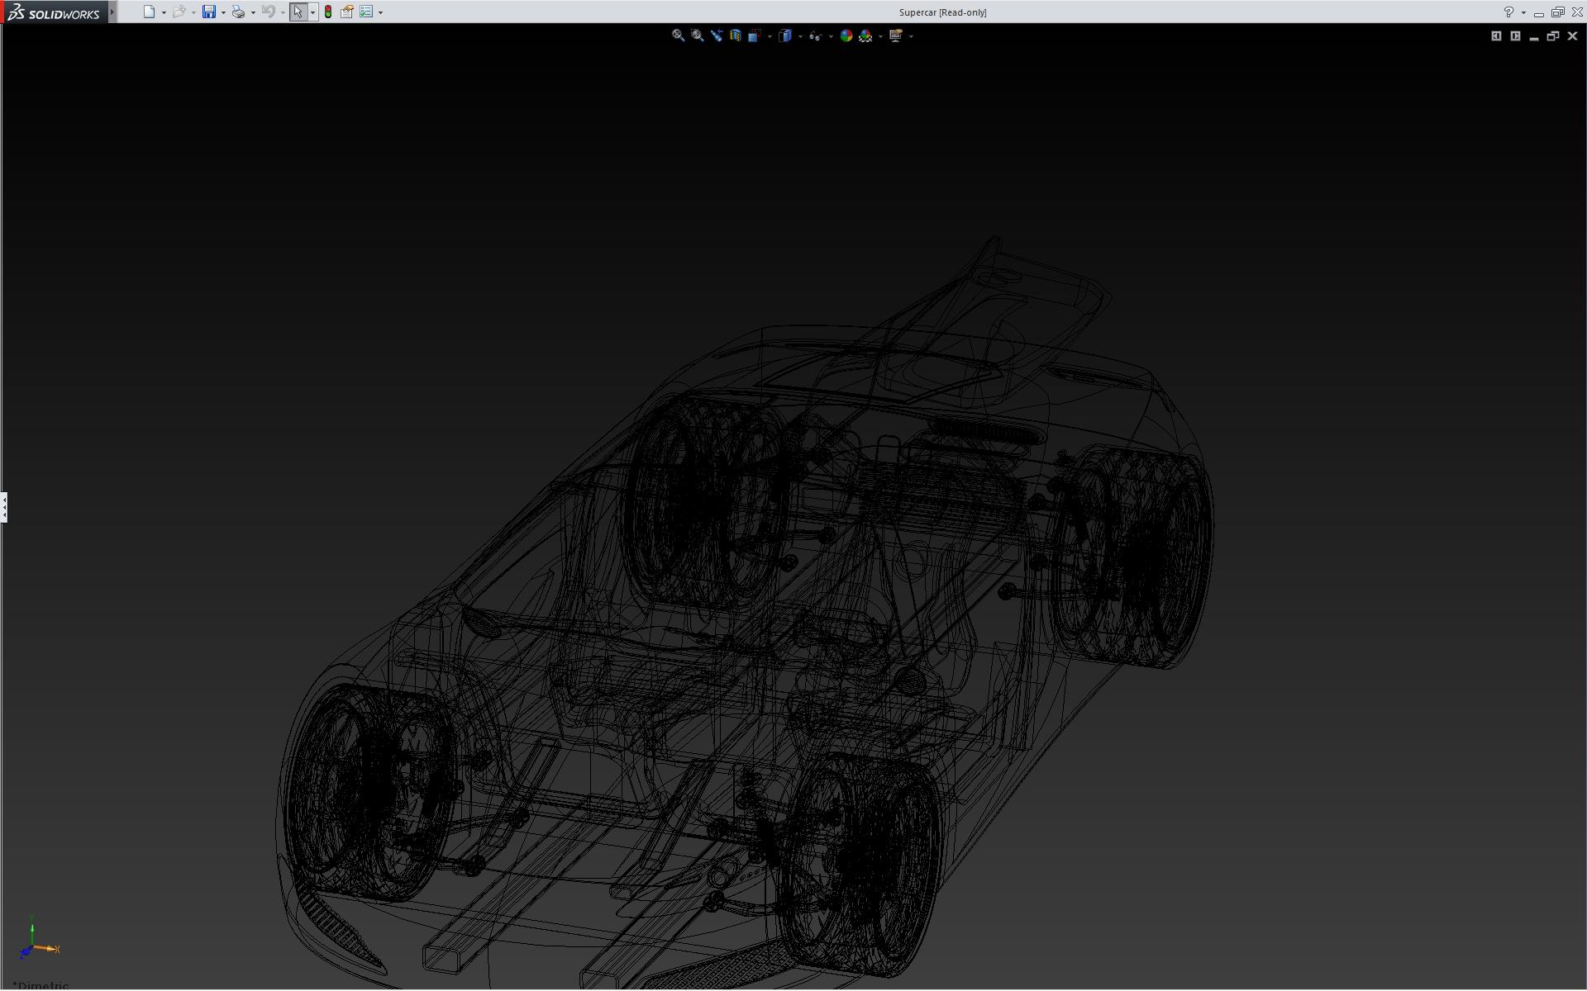
Task: Activate the Zoom to Area tool
Action: tap(697, 36)
